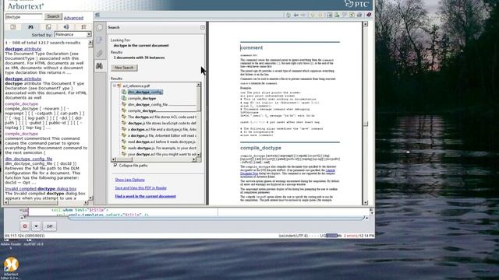
Task: Click the editor horizontal scrollbar right arrow
Action: (x=366, y=218)
